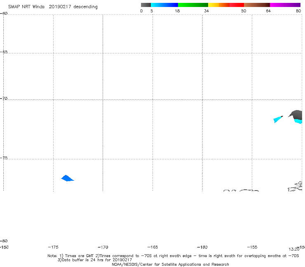This screenshot has width=305, height=267.
Task: Click the gray 0-5 segment of colorbar
Action: [146, 5]
